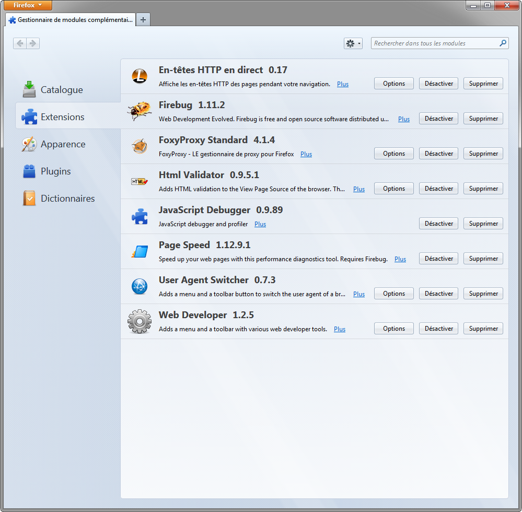Select the "User Agent Switcher 0.7.3" title text
The height and width of the screenshot is (512, 522).
217,280
